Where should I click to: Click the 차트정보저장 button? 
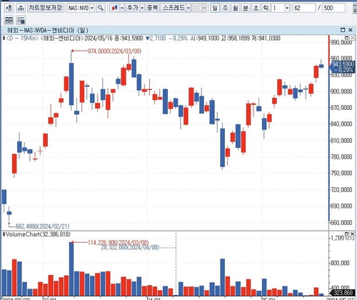click(x=46, y=8)
